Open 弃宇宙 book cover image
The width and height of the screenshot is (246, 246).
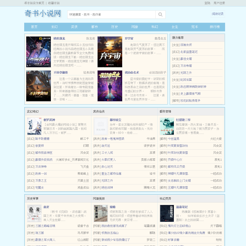[x=110, y=52]
